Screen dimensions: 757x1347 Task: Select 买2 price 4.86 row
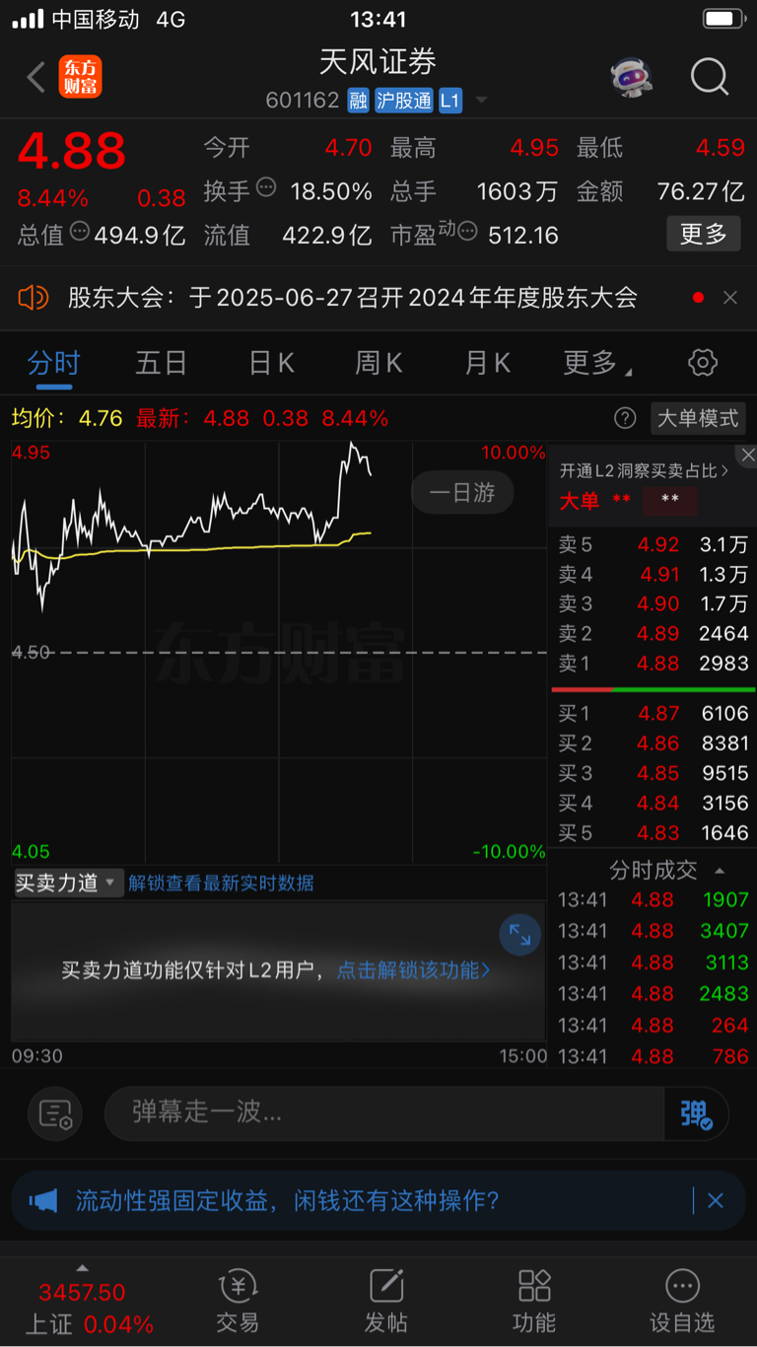653,744
